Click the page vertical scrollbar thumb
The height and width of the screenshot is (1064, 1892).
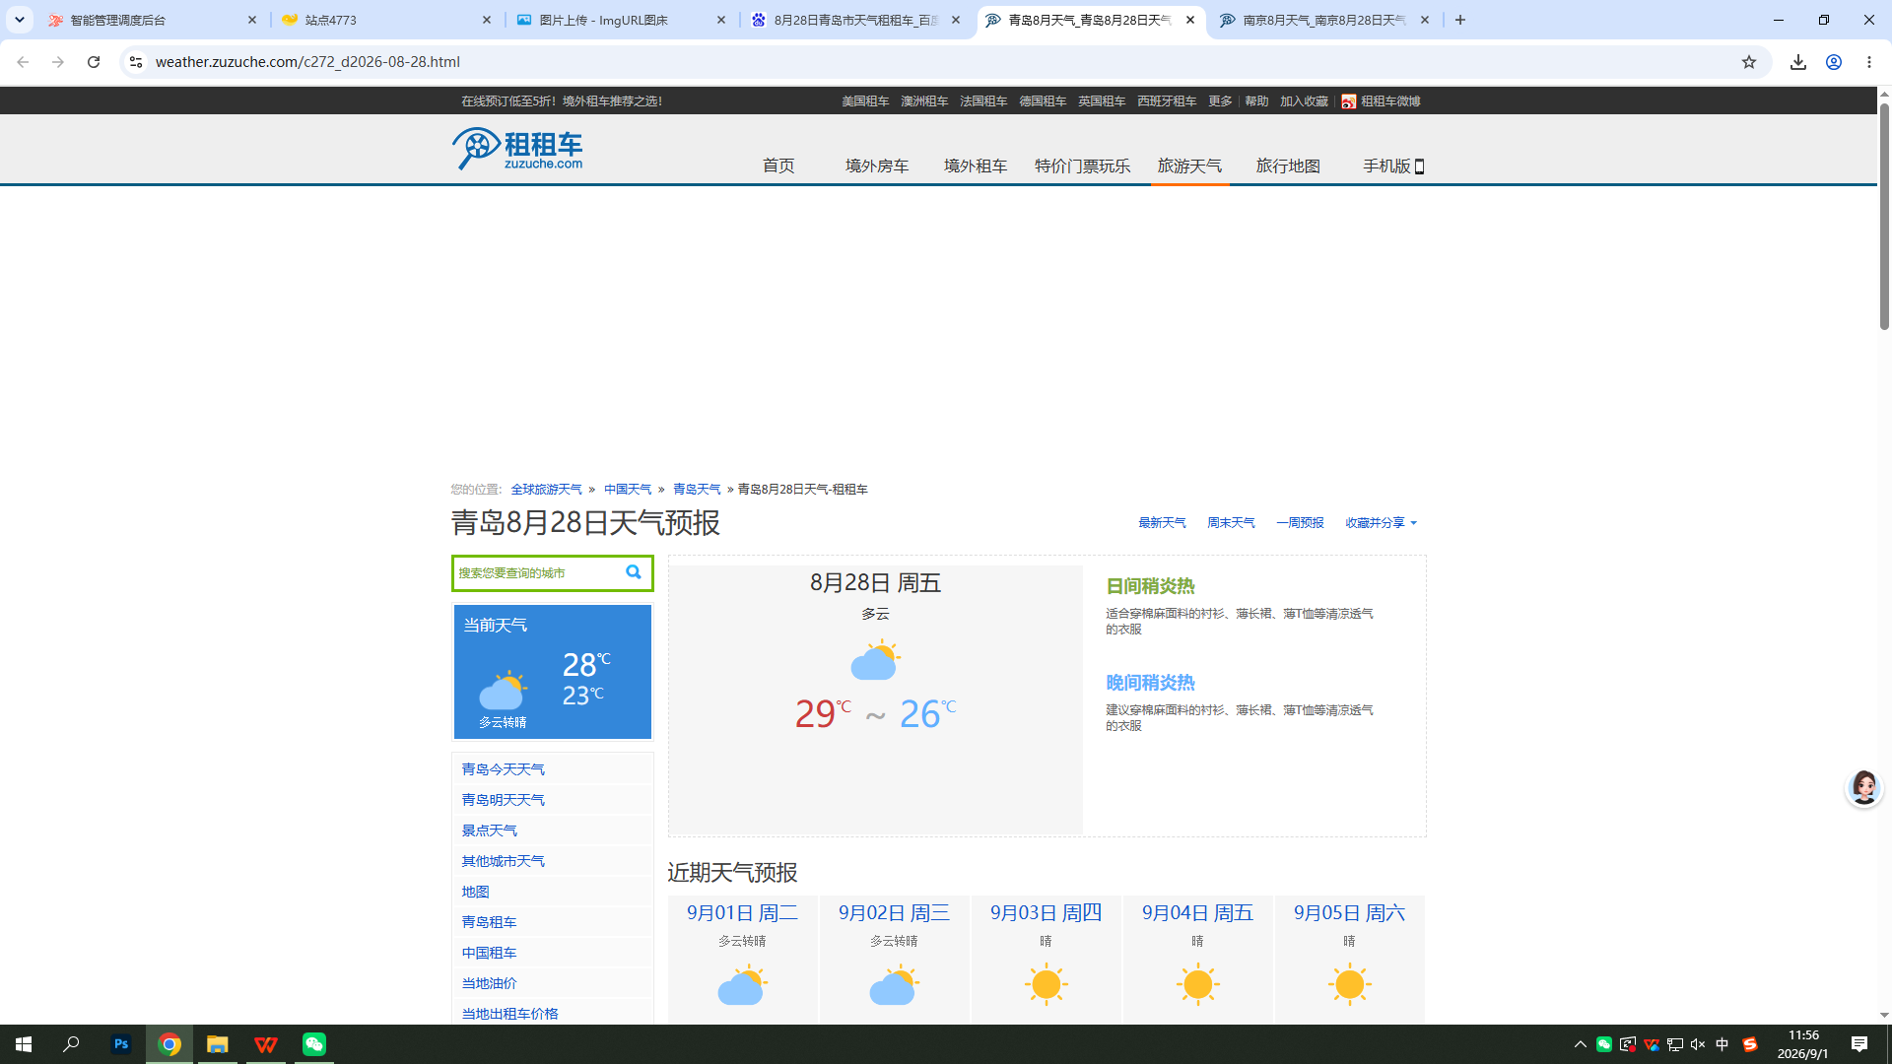1884,216
